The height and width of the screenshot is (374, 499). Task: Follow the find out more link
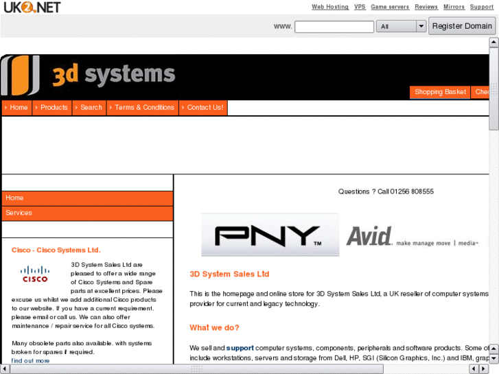[x=31, y=361]
